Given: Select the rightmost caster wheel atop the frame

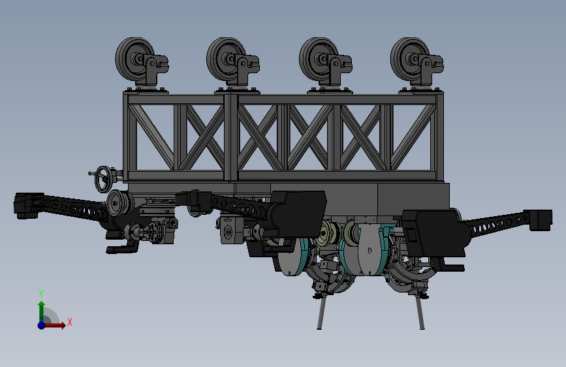Looking at the screenshot, I should (410, 60).
